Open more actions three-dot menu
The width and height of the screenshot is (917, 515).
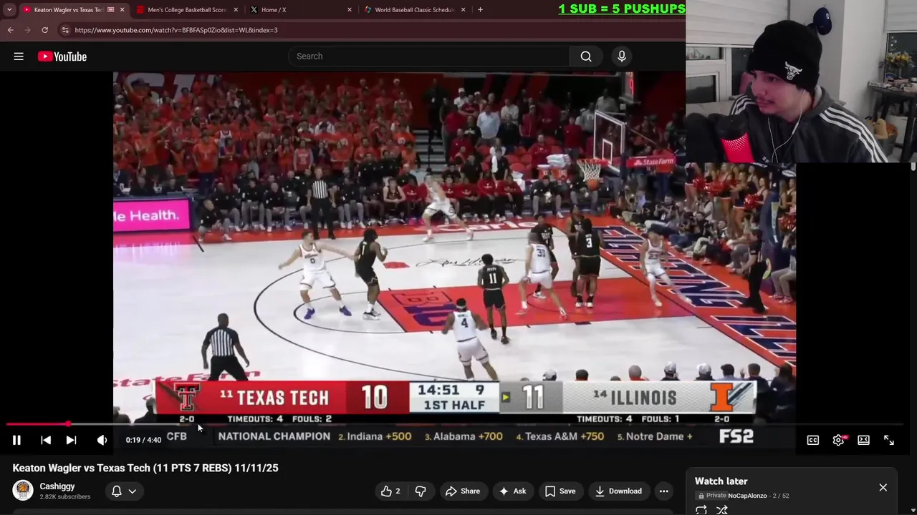point(664,491)
